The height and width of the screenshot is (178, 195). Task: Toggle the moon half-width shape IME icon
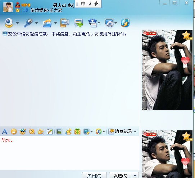click(x=90, y=4)
